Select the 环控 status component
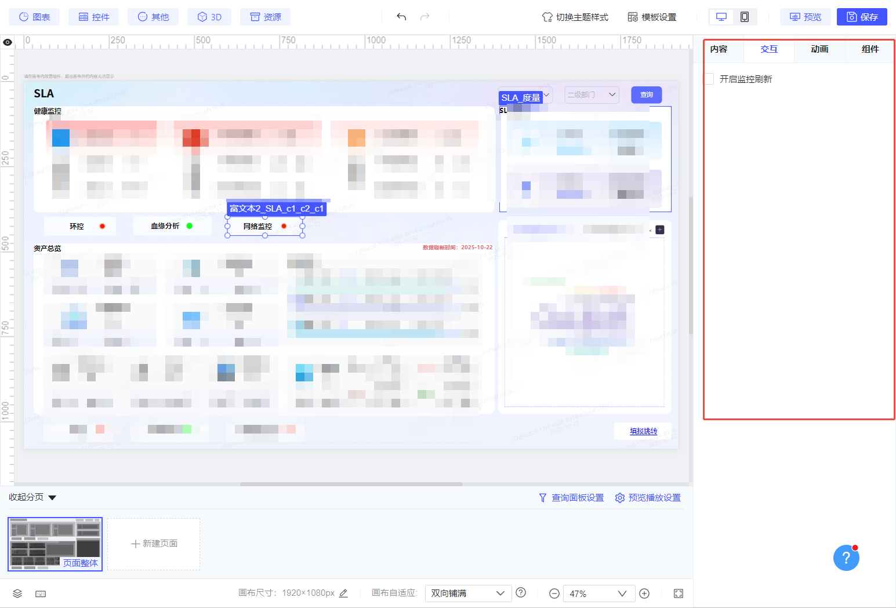 tap(80, 226)
